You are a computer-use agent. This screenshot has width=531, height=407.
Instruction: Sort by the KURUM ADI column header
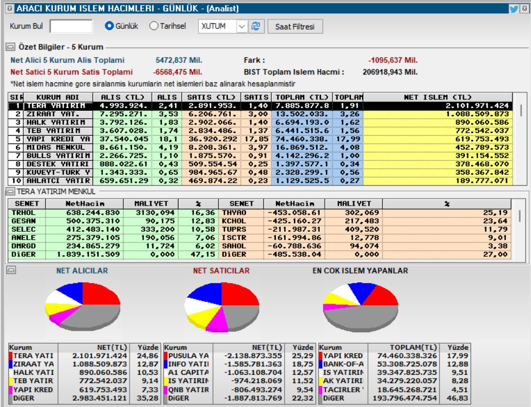tap(58, 97)
